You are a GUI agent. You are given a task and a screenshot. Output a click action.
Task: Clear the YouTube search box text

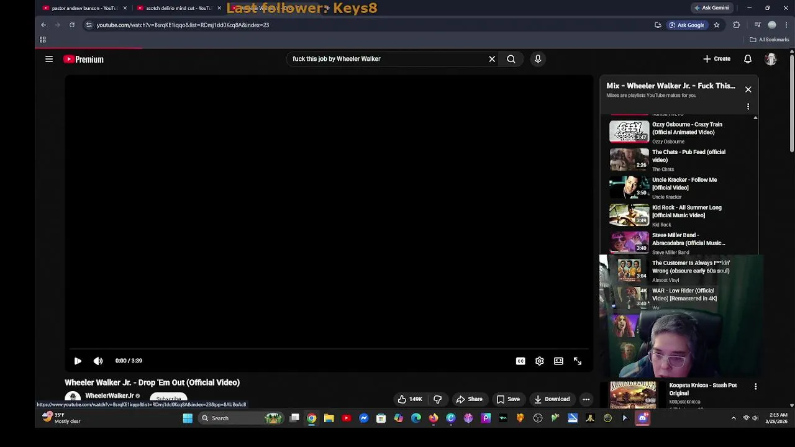click(492, 59)
